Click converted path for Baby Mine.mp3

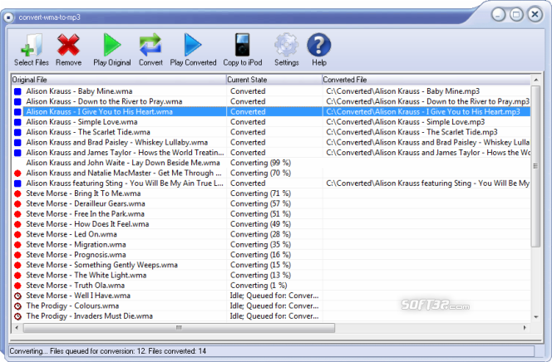pos(402,91)
